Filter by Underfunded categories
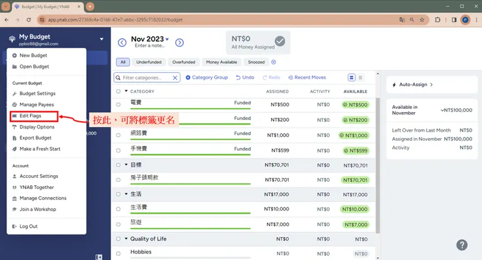 149,62
